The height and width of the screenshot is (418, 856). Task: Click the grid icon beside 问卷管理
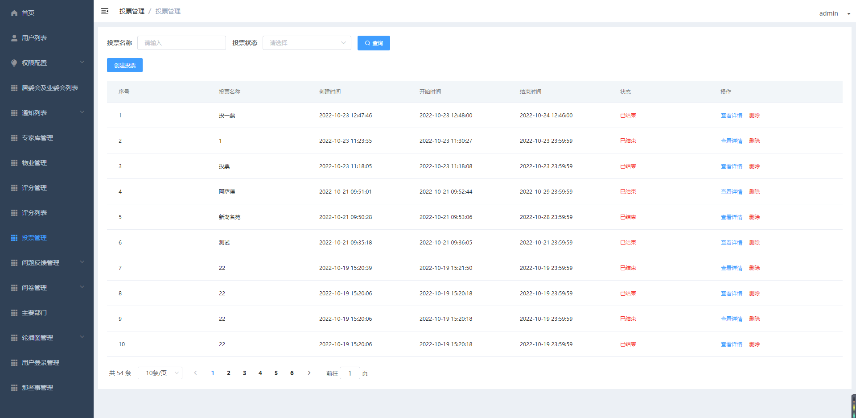(x=14, y=288)
